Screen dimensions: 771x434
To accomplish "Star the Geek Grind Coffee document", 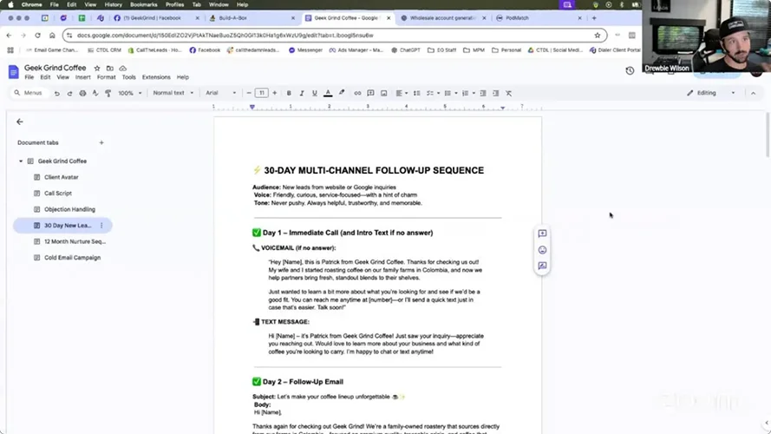I will [x=97, y=69].
